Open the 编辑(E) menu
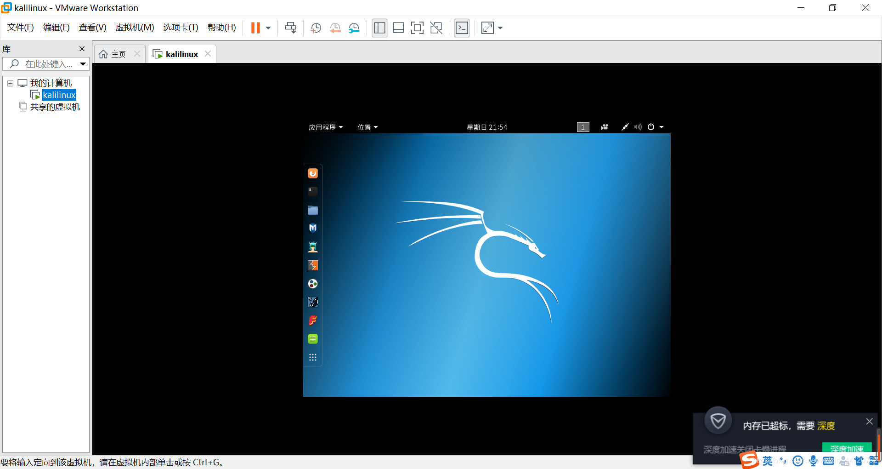The image size is (882, 469). click(x=56, y=28)
